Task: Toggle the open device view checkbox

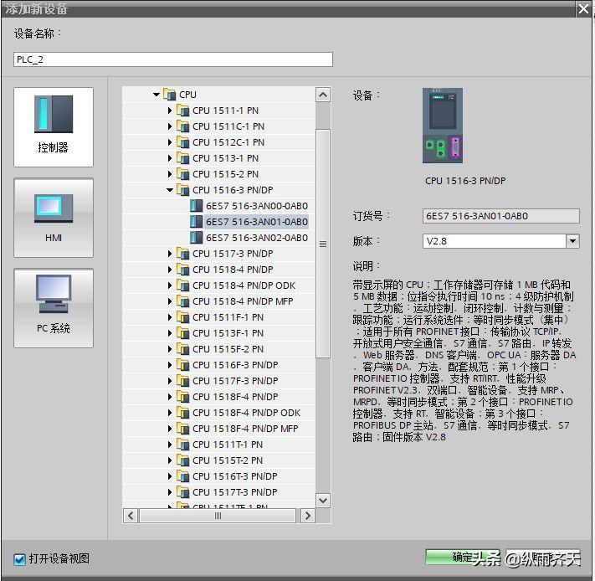Action: tap(19, 558)
